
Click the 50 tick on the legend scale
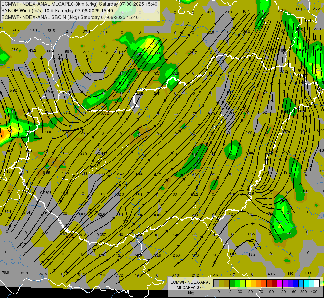click(251, 292)
